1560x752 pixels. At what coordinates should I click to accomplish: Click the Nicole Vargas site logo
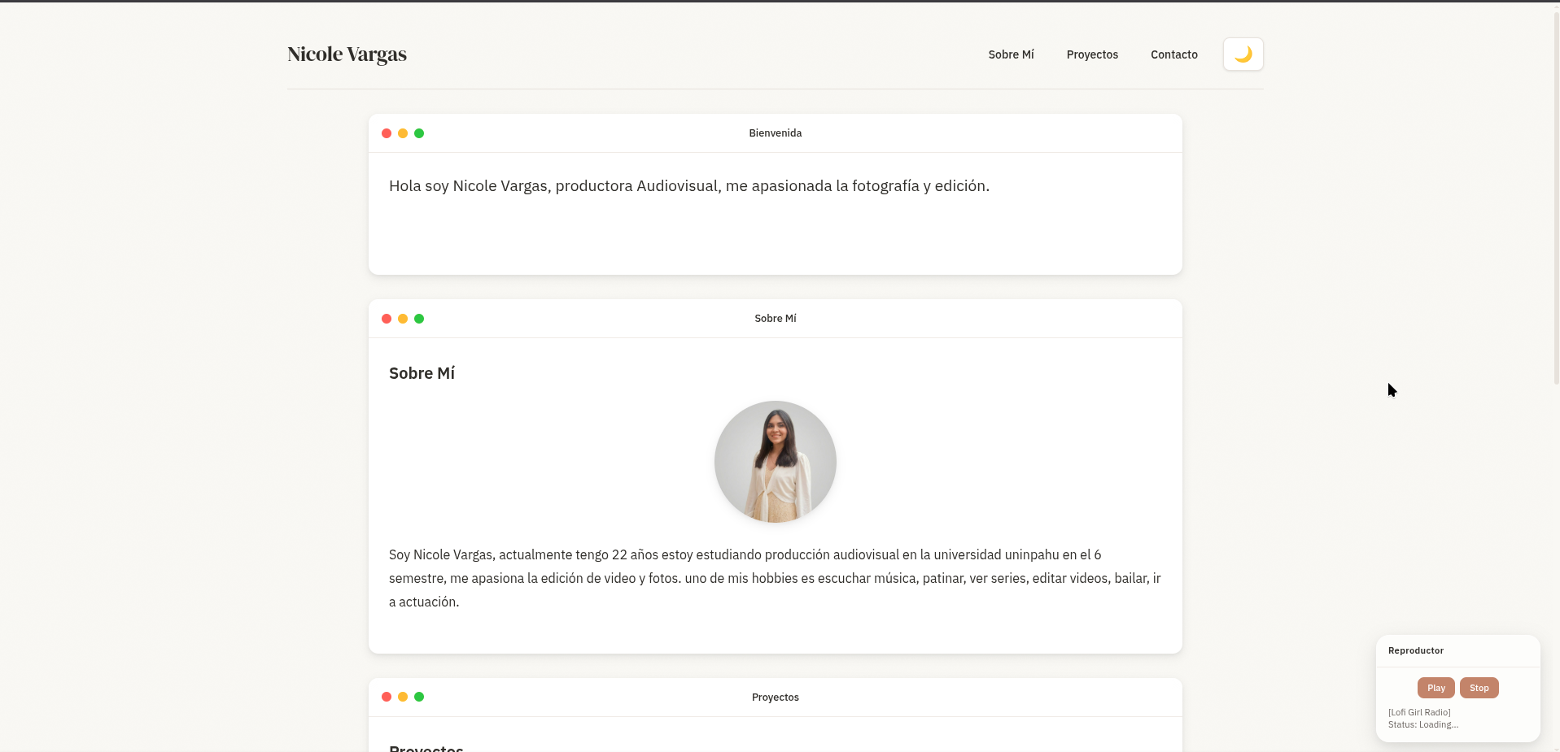[347, 54]
